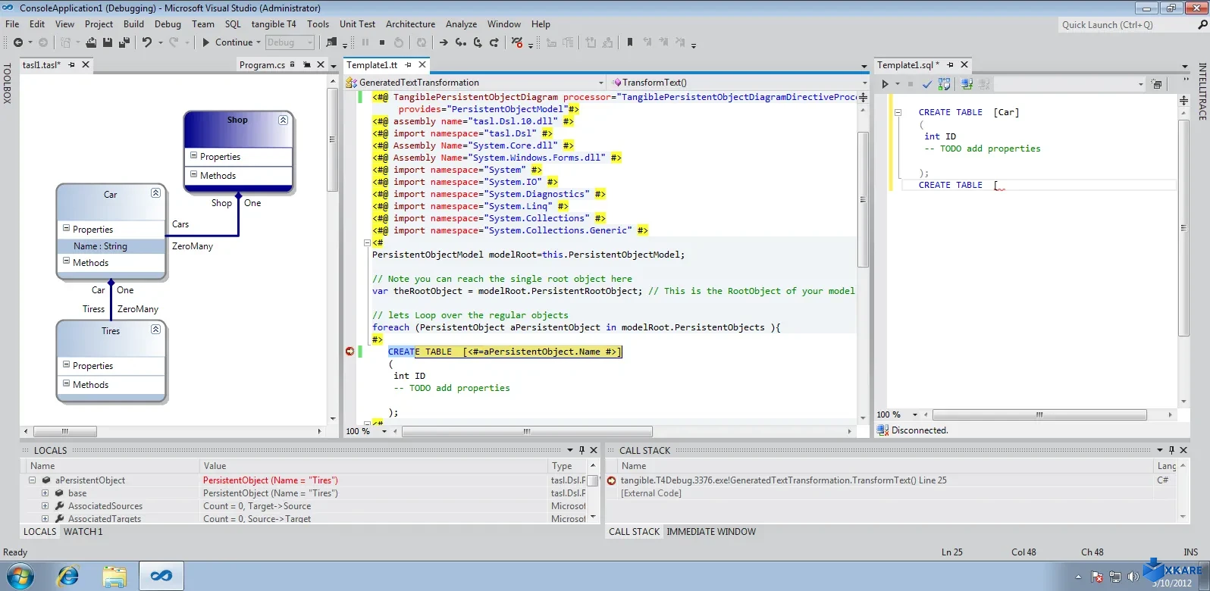
Task: Close the Template1.tt tab
Action: 422,65
